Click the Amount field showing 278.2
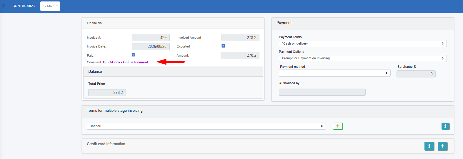Screen dimensions: 463x159 coord(240,55)
